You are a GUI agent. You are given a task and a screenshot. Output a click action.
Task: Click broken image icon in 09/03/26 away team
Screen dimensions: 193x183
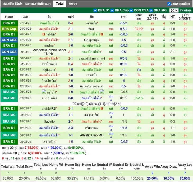point(102,92)
